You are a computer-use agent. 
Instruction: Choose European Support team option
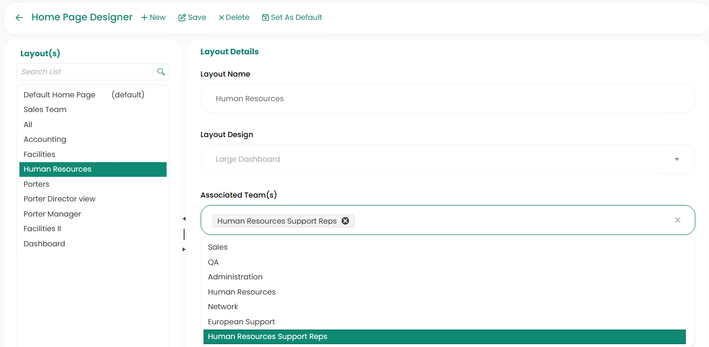click(241, 322)
